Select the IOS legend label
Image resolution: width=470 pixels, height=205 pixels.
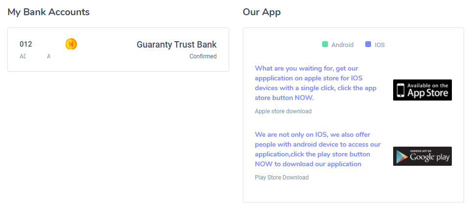(x=379, y=45)
